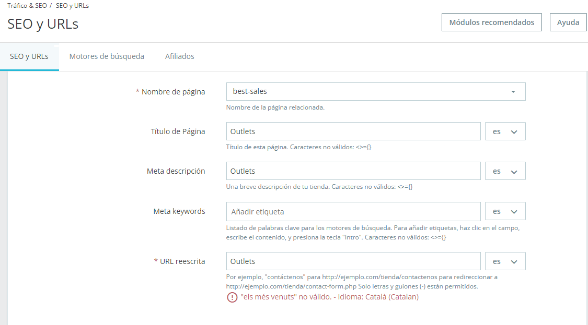Switch to the Motores de búsqueda tab
Image resolution: width=588 pixels, height=325 pixels.
point(107,56)
